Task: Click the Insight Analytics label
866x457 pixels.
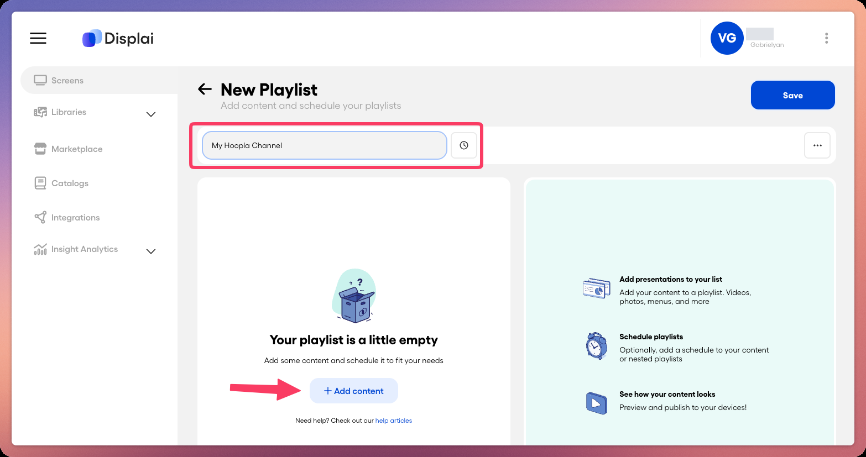Action: click(85, 249)
